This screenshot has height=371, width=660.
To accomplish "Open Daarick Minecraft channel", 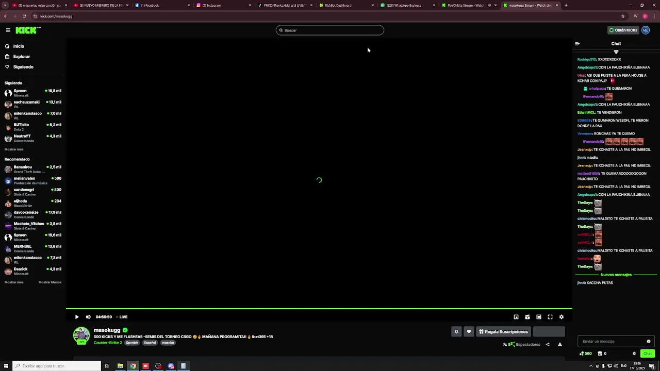I will pos(33,271).
